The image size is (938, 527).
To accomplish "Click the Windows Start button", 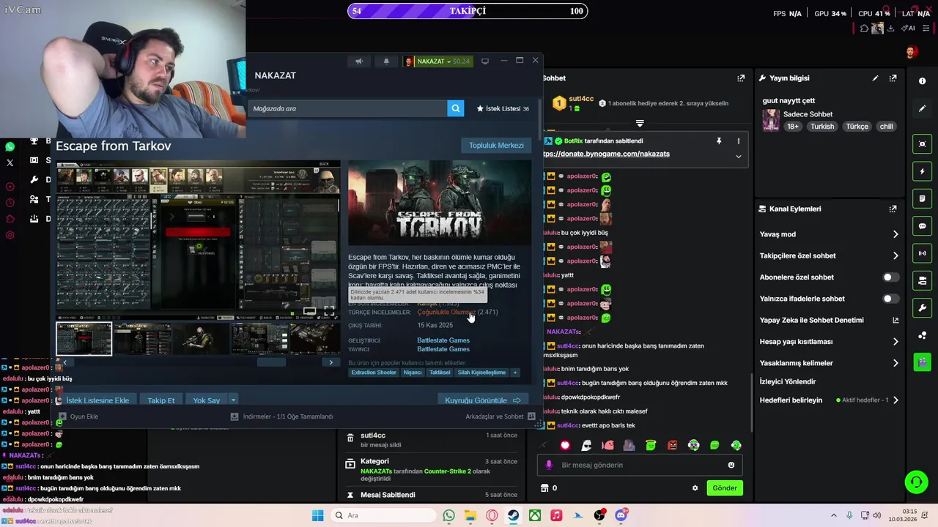I will pyautogui.click(x=317, y=515).
